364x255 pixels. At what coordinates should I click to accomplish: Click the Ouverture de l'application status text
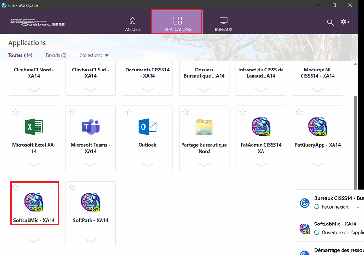click(343, 232)
